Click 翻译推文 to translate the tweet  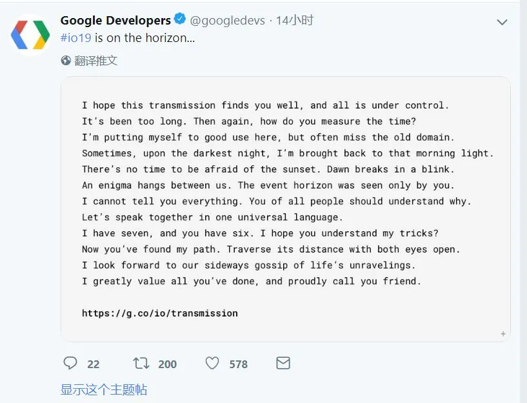pyautogui.click(x=96, y=61)
